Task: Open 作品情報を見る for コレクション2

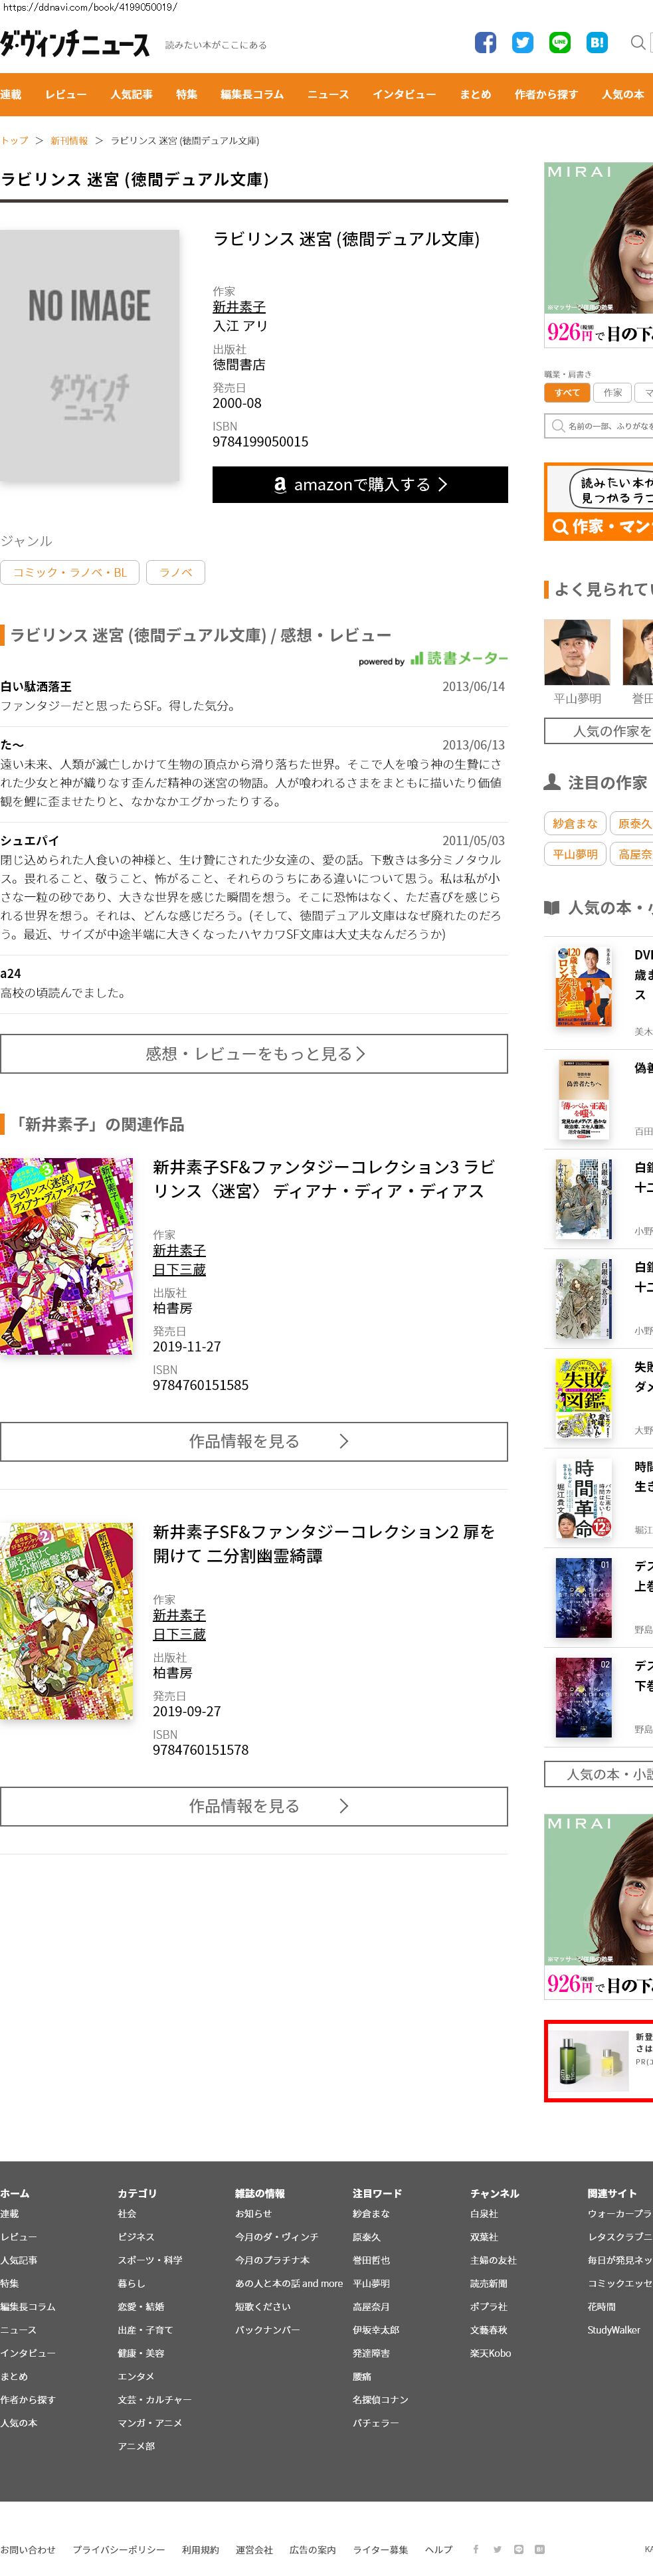Action: point(254,1806)
